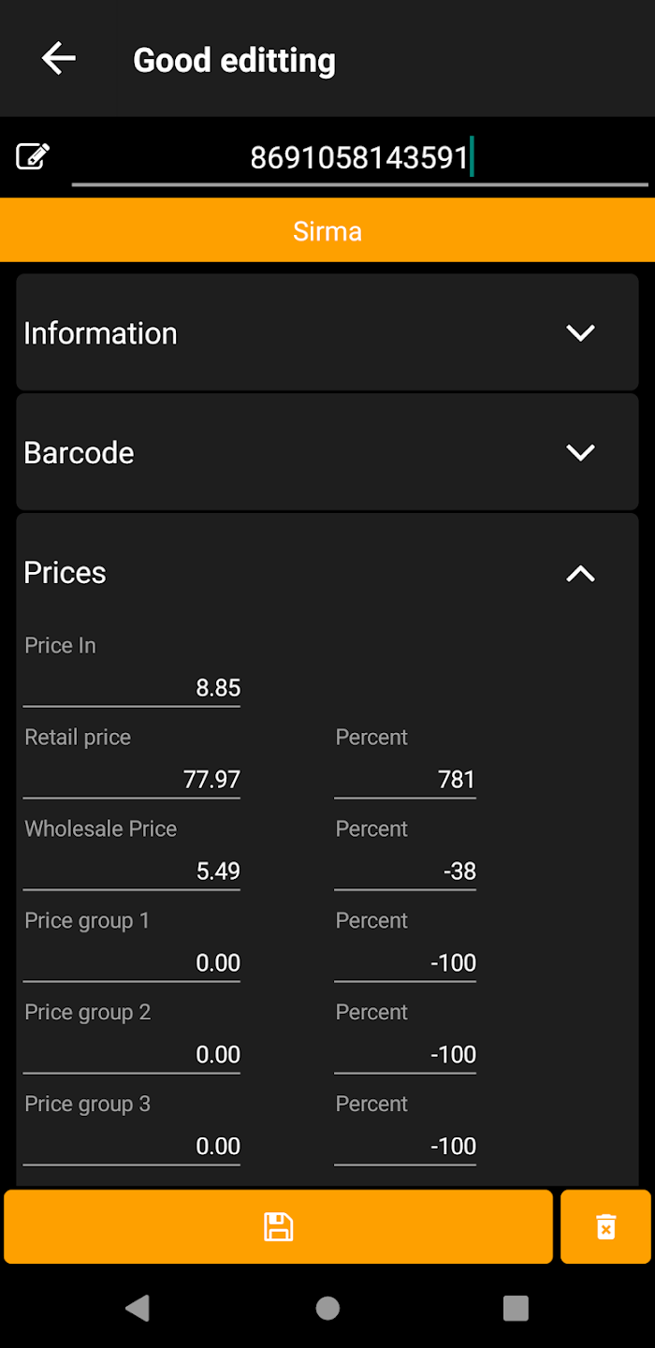Edit the Wholesale Price field

coord(132,872)
